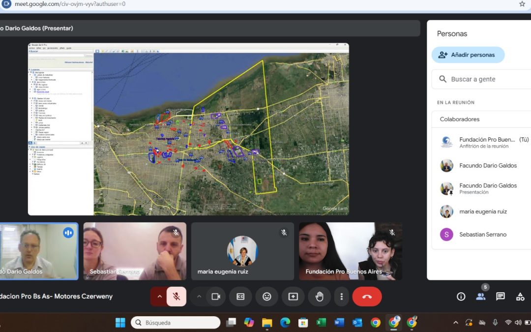Open more options three-dot menu

341,297
